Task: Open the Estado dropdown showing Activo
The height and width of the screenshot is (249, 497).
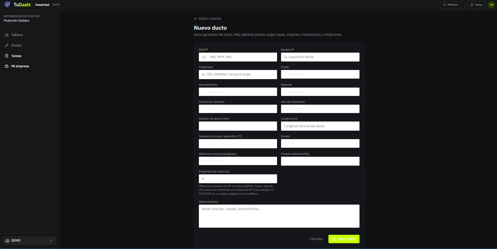Action: pyautogui.click(x=320, y=144)
